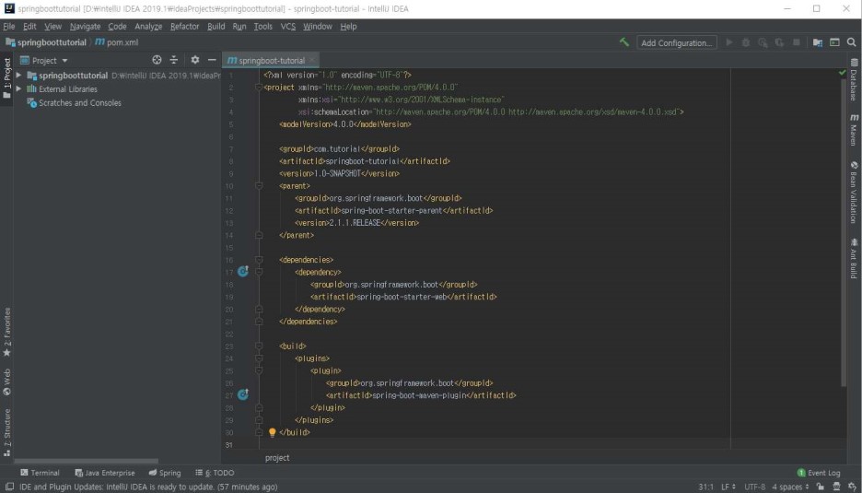Open the Spring tool window

point(164,473)
